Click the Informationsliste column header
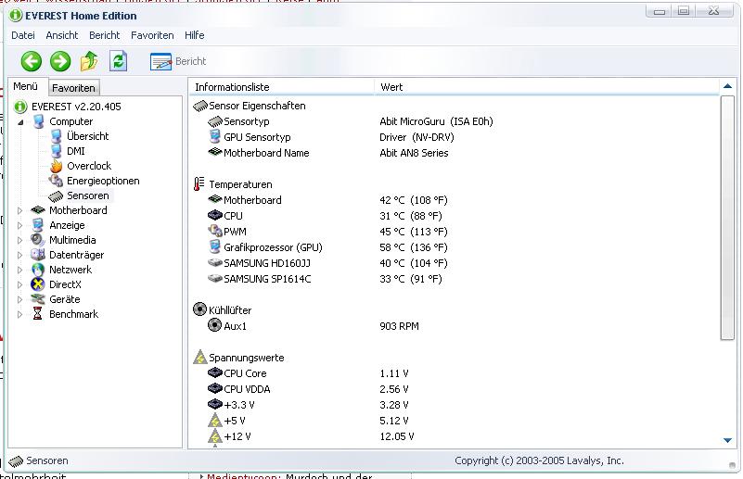743x479 pixels. point(282,87)
